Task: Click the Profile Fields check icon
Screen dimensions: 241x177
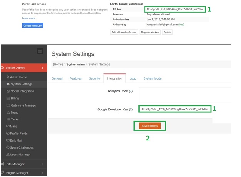Action: coord(8,134)
